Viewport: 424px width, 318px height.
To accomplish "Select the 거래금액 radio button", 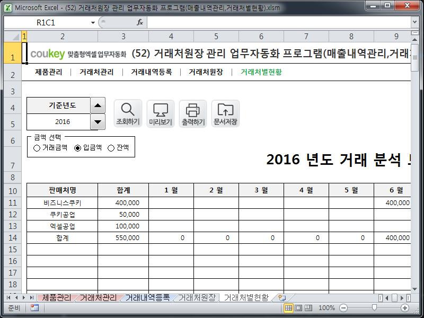I will point(37,148).
